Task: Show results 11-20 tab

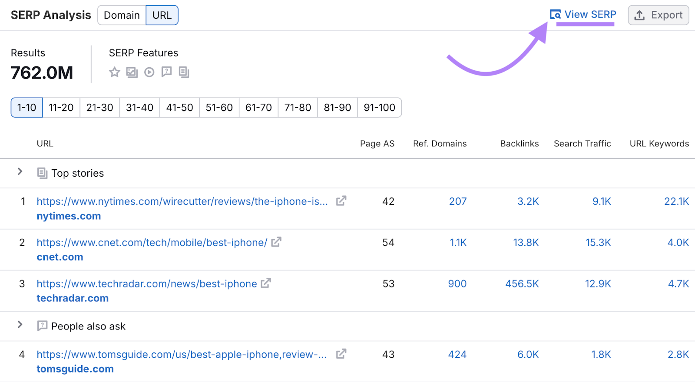Action: [61, 108]
